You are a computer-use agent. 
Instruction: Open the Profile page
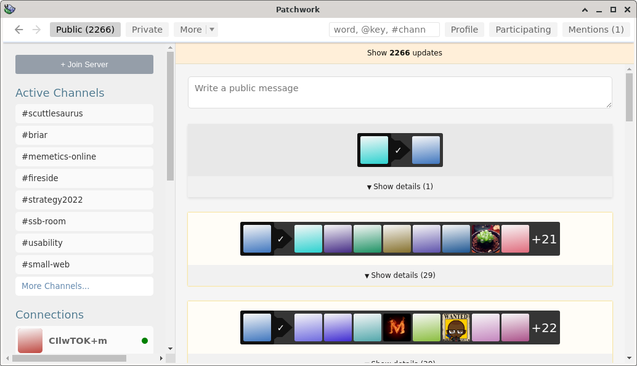pyautogui.click(x=465, y=30)
